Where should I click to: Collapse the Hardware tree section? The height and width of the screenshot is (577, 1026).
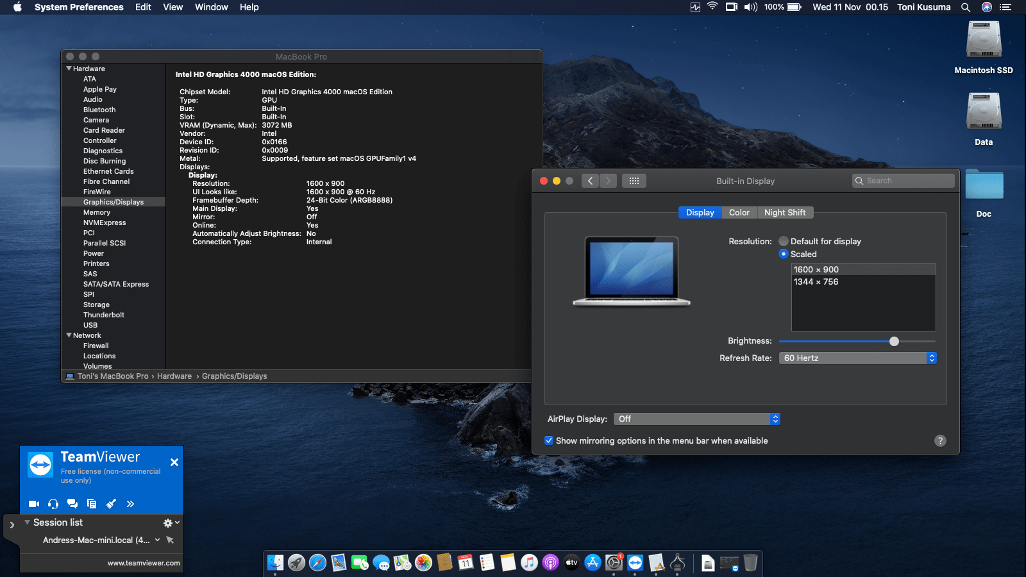coord(69,69)
